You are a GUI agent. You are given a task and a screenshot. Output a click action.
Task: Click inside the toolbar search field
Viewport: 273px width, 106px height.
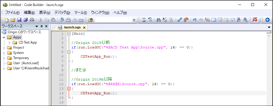coord(114,20)
